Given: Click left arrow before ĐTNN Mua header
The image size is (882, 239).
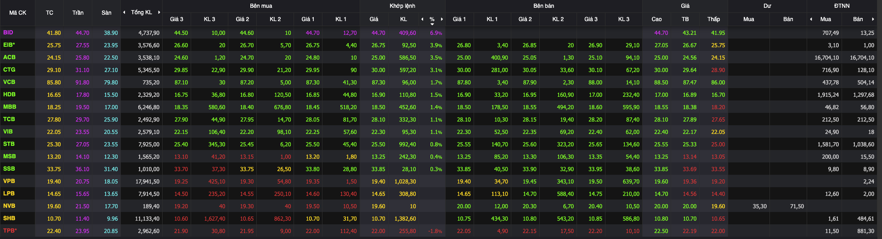Looking at the screenshot, I should [811, 19].
